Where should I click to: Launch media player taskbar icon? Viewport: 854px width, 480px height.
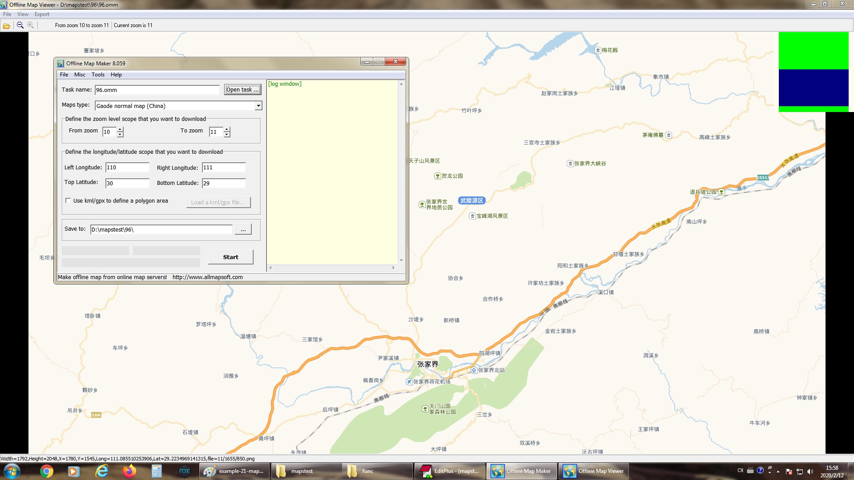tap(74, 471)
